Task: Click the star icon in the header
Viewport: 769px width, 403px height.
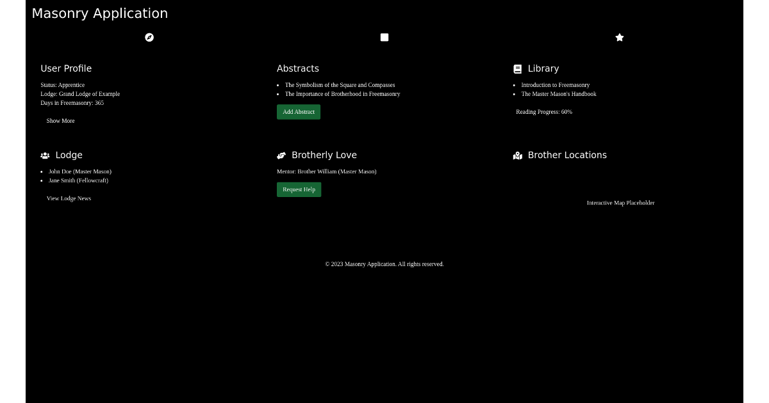Action: click(619, 37)
